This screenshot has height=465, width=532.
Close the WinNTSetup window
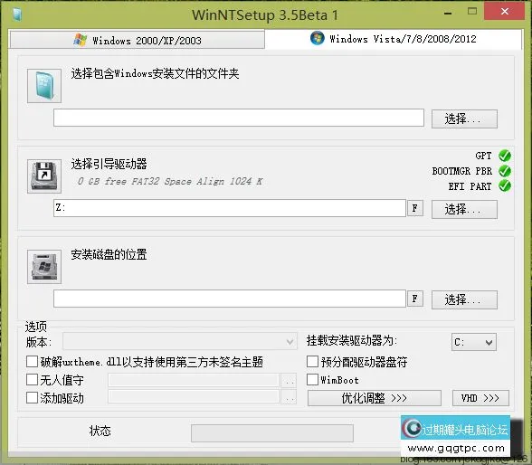tap(505, 11)
